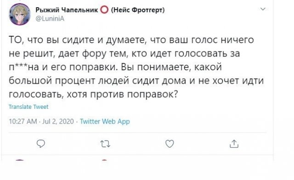The height and width of the screenshot is (180, 294).
Task: Click the red circle emoji in the display name
Action: pyautogui.click(x=104, y=10)
